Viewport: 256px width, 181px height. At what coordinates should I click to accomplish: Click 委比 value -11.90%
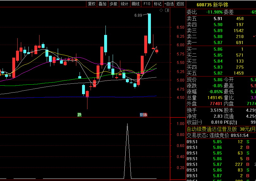[214, 12]
